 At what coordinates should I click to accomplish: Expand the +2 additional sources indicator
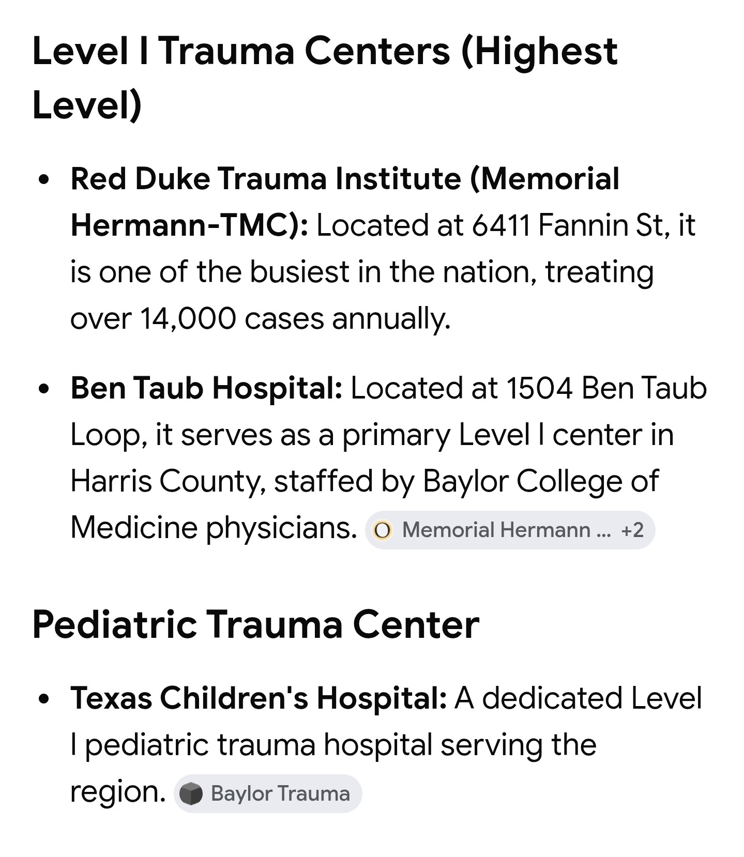click(x=632, y=530)
